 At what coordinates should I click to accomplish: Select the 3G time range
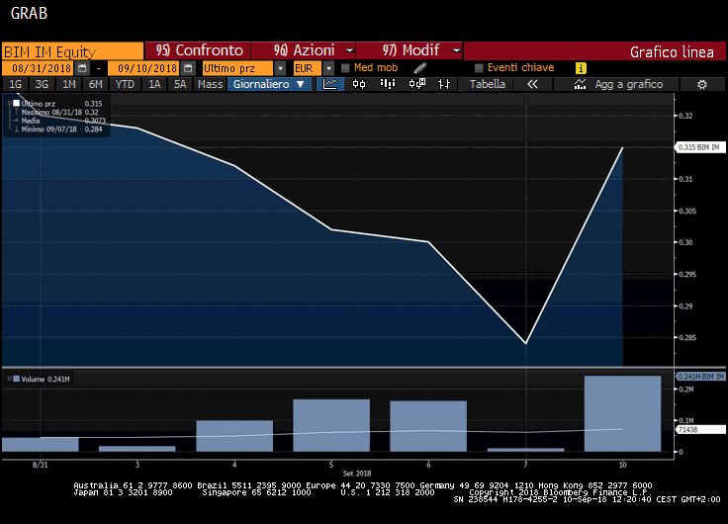[x=42, y=84]
